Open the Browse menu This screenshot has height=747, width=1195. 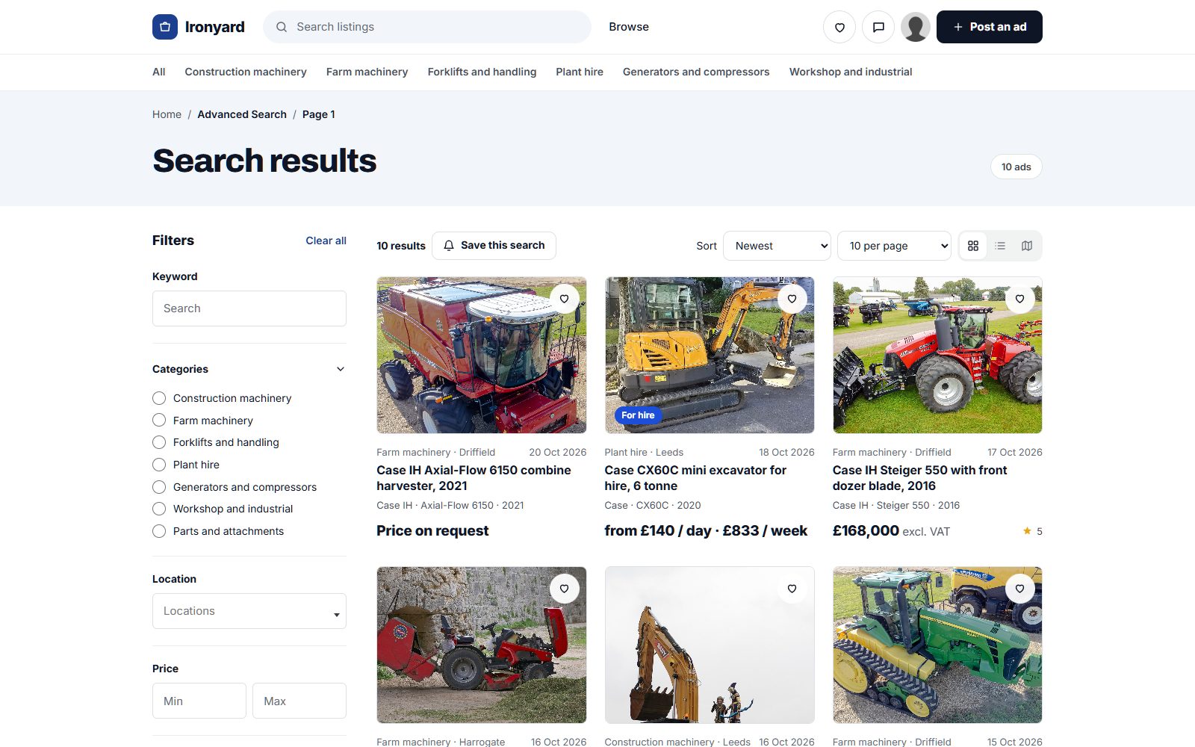[629, 27]
